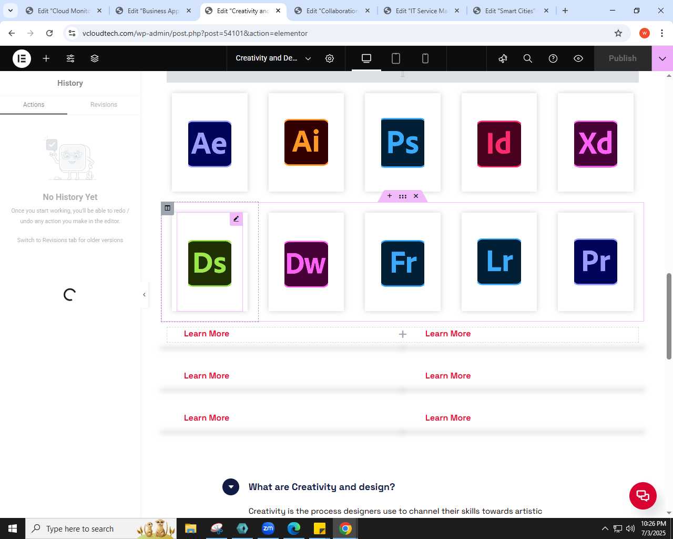
Task: Show hidden system tray icons
Action: click(605, 528)
